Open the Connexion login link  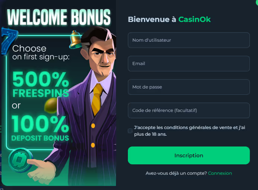coord(220,173)
